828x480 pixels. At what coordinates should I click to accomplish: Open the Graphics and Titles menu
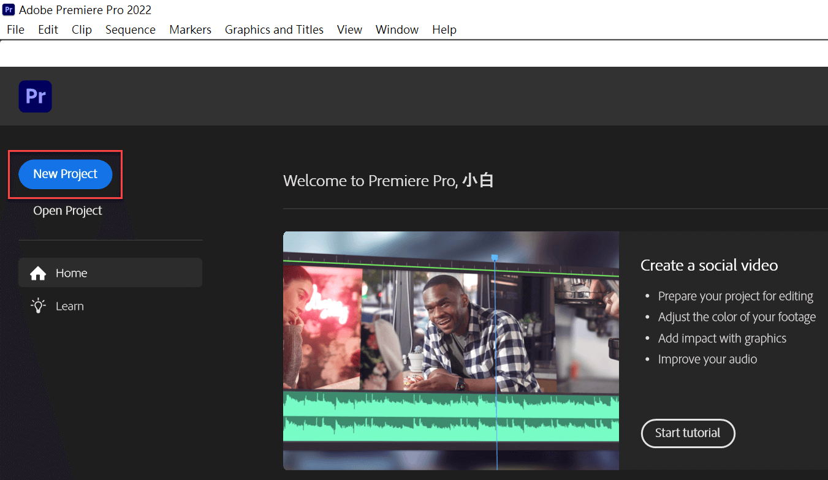[274, 29]
